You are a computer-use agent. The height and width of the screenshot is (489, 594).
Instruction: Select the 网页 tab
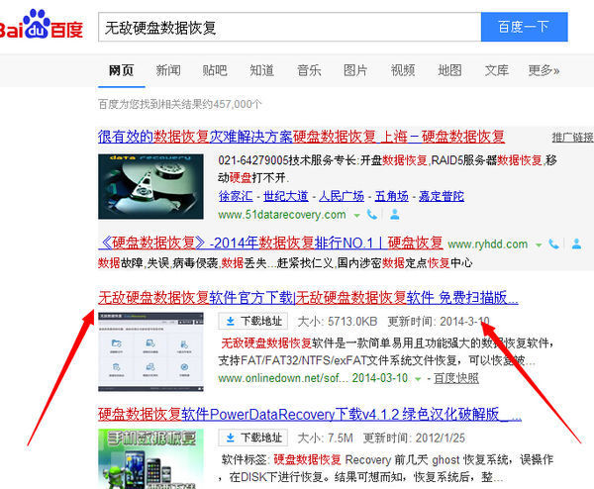(121, 70)
